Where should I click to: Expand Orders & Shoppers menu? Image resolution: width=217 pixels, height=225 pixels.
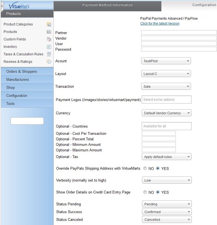(x=27, y=71)
